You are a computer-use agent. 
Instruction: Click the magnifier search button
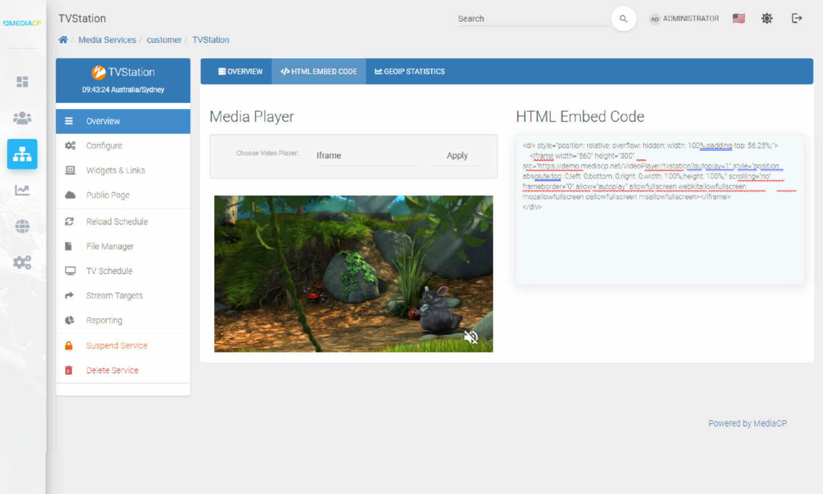coord(623,19)
